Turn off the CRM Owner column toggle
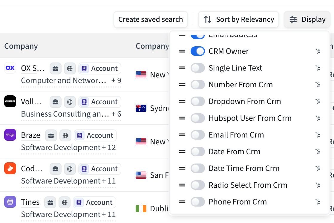 click(x=198, y=51)
